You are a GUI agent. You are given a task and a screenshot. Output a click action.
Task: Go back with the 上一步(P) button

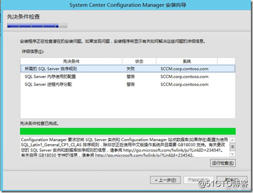[165, 180]
